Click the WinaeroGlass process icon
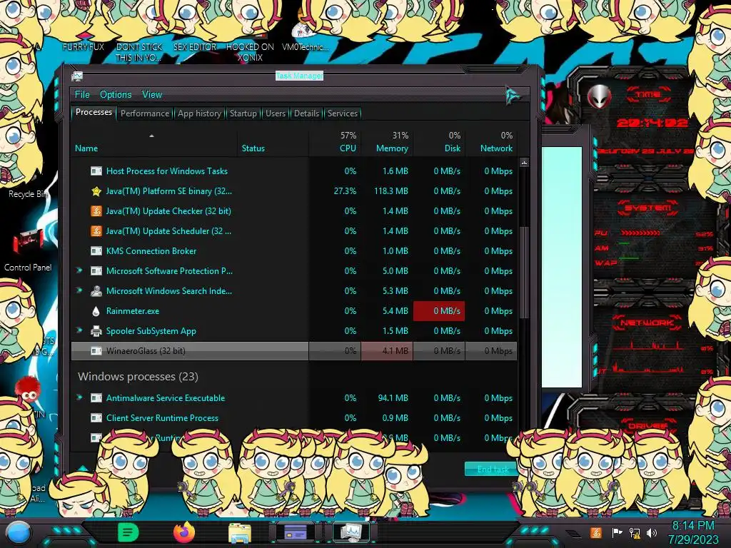The height and width of the screenshot is (548, 731). (96, 351)
